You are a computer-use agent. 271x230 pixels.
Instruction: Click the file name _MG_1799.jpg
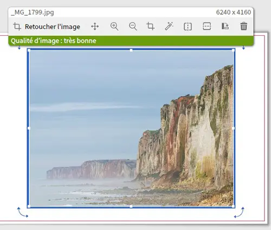(33, 12)
